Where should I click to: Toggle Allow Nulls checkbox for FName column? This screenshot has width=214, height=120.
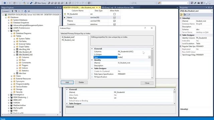[x=114, y=21]
